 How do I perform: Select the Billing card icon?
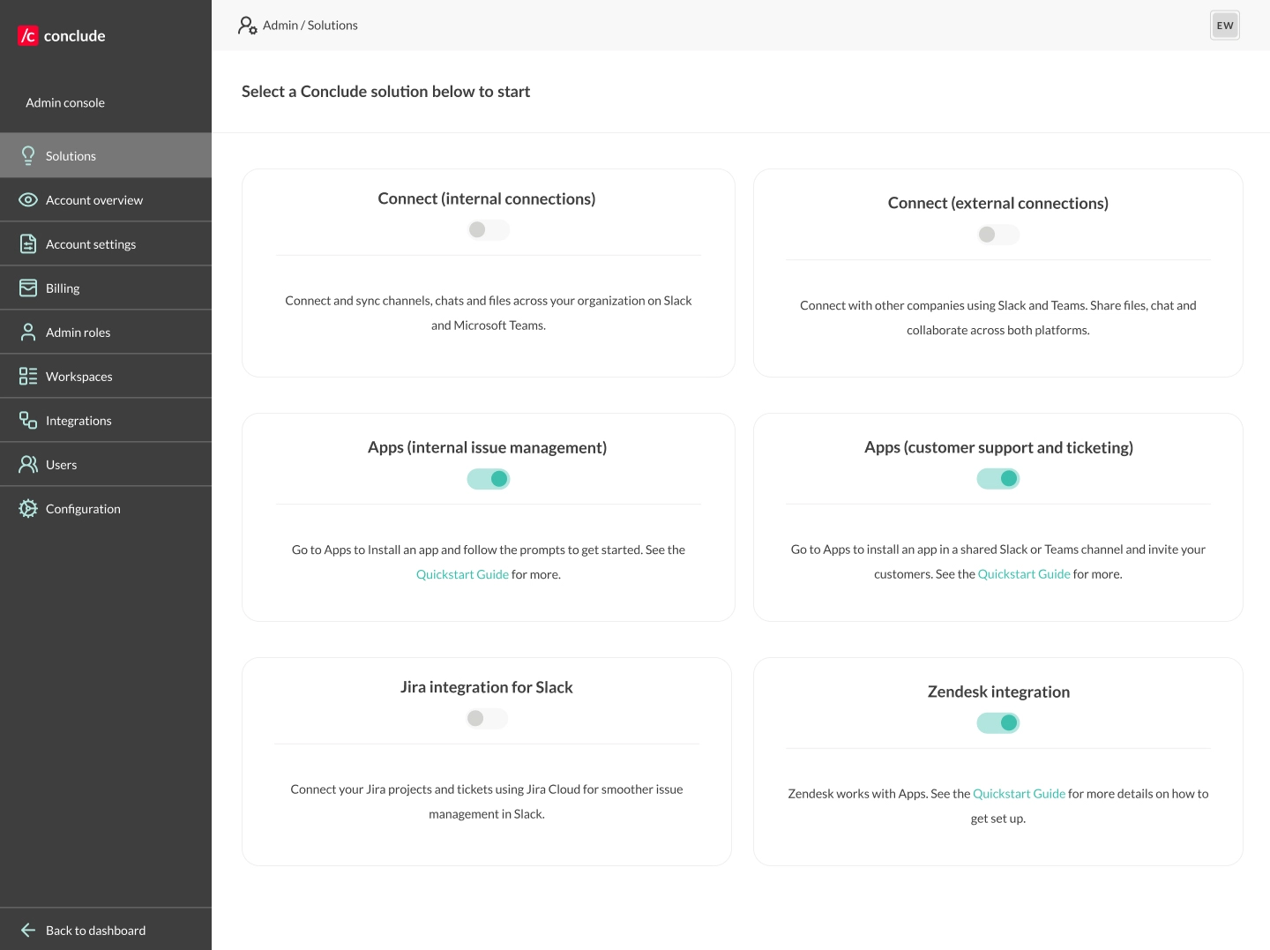[x=28, y=288]
